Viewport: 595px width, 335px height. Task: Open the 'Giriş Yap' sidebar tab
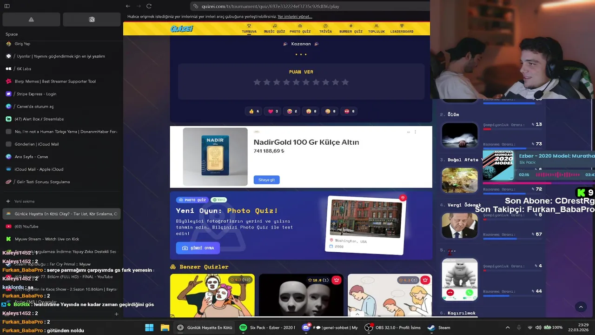click(x=61, y=44)
